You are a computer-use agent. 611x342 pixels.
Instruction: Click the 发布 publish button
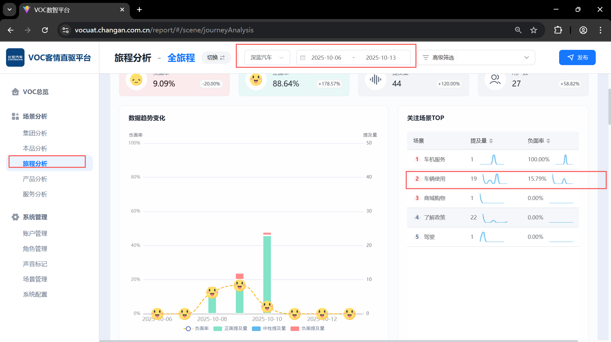577,57
